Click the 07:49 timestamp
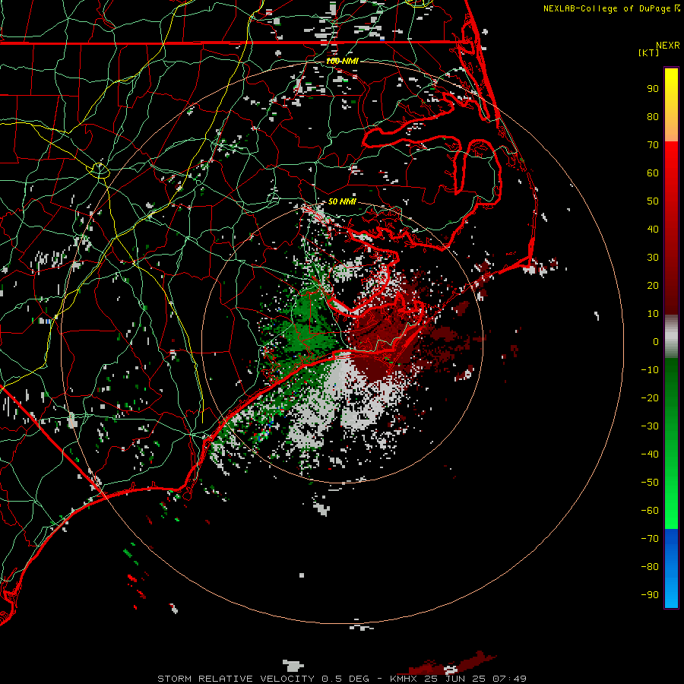Screen dimensions: 684x684 click(509, 679)
